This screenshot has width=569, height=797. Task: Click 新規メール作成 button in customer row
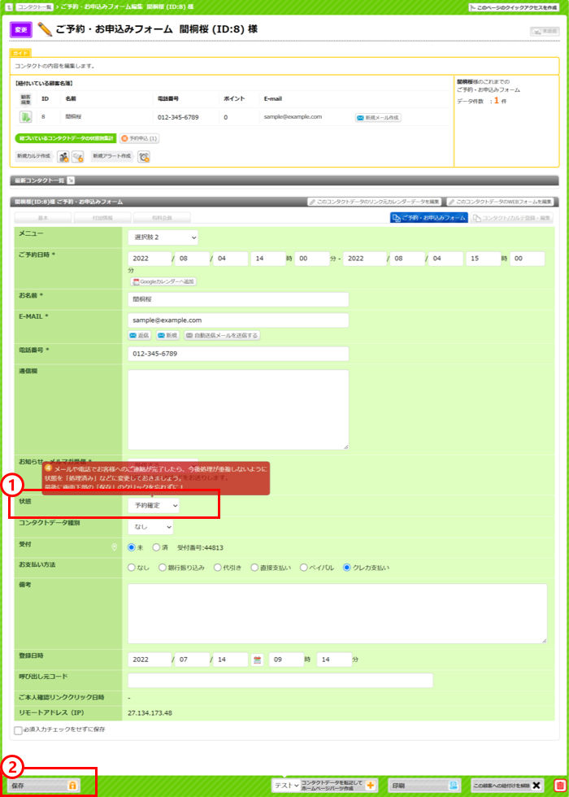click(x=378, y=117)
